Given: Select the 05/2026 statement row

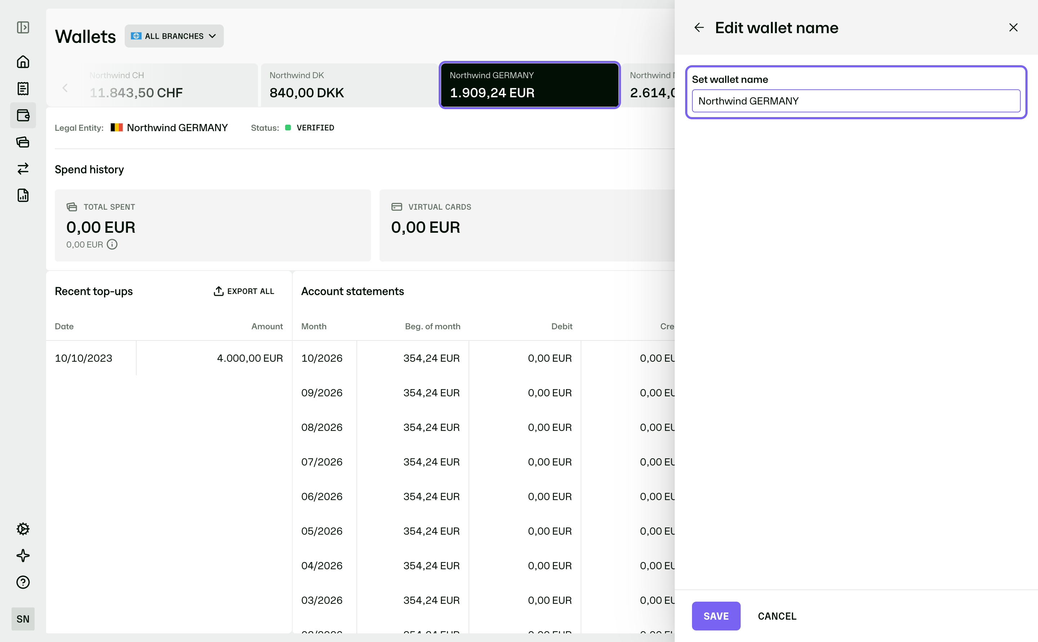Looking at the screenshot, I should coord(488,531).
